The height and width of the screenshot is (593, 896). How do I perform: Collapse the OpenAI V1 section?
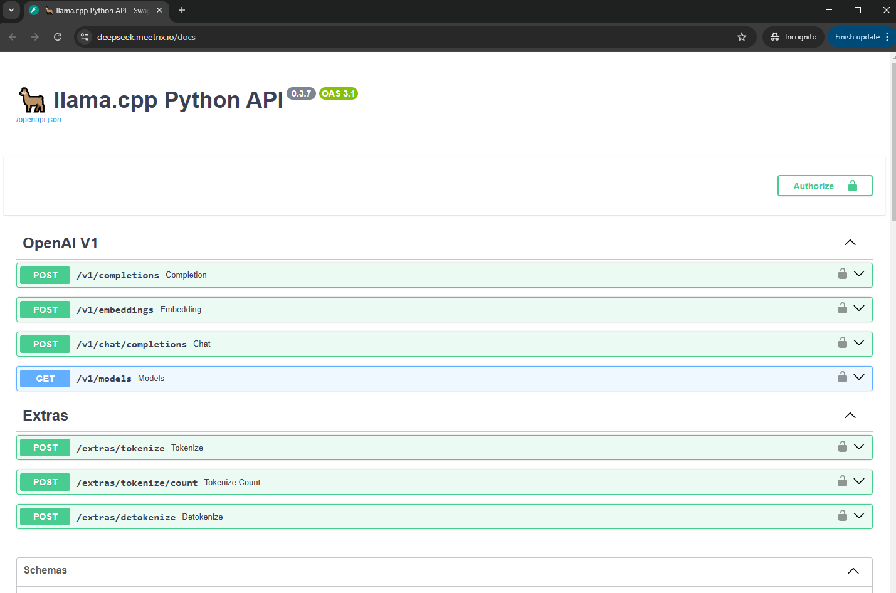click(x=850, y=243)
